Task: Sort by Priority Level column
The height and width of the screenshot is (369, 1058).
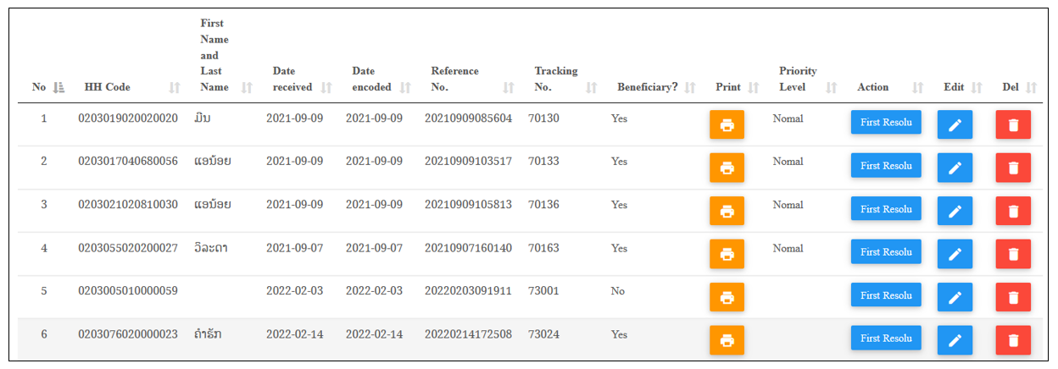Action: 832,87
